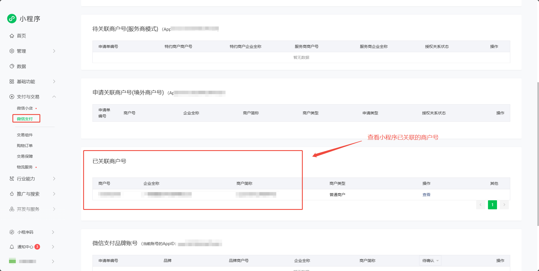Click page 1 pagination button
This screenshot has height=271, width=539.
point(492,205)
